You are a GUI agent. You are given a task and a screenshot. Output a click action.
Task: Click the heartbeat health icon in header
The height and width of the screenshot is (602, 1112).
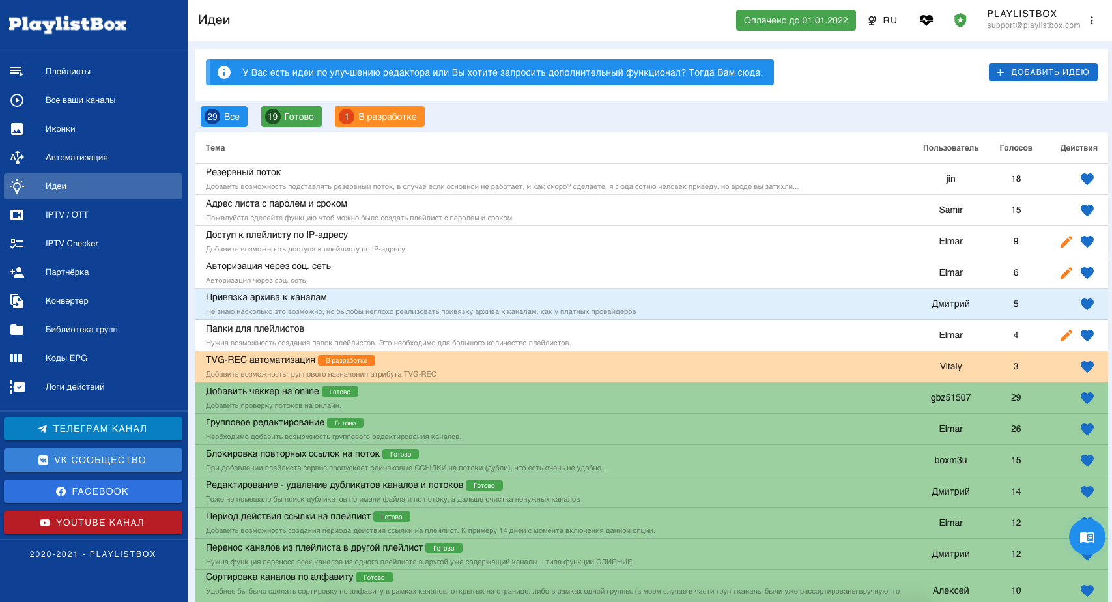coord(926,20)
